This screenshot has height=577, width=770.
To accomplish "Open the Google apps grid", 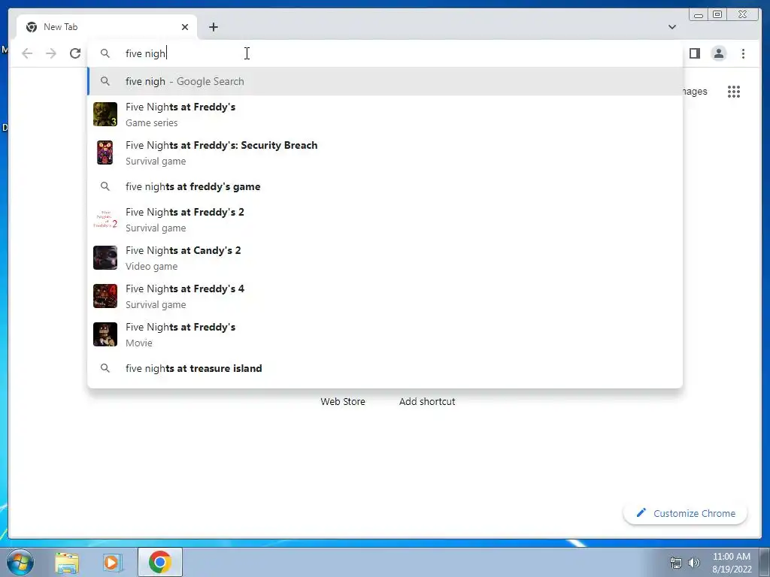I will 734,92.
